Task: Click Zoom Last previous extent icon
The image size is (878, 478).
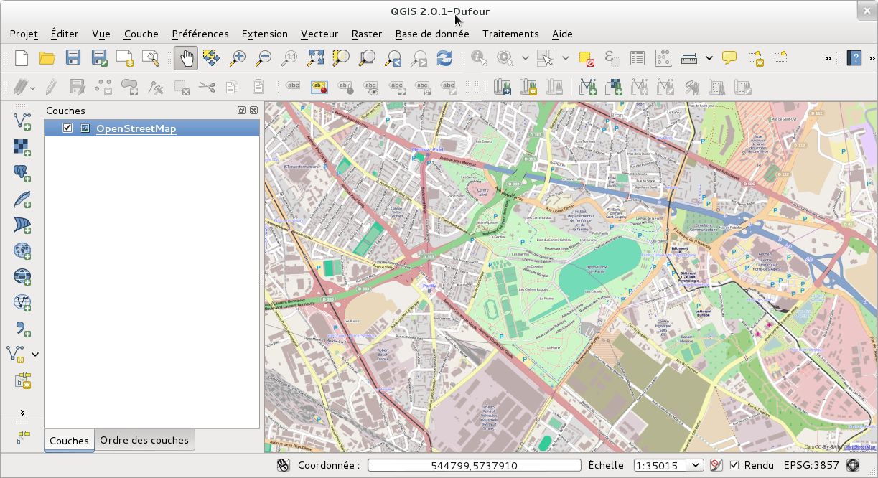Action: [393, 58]
